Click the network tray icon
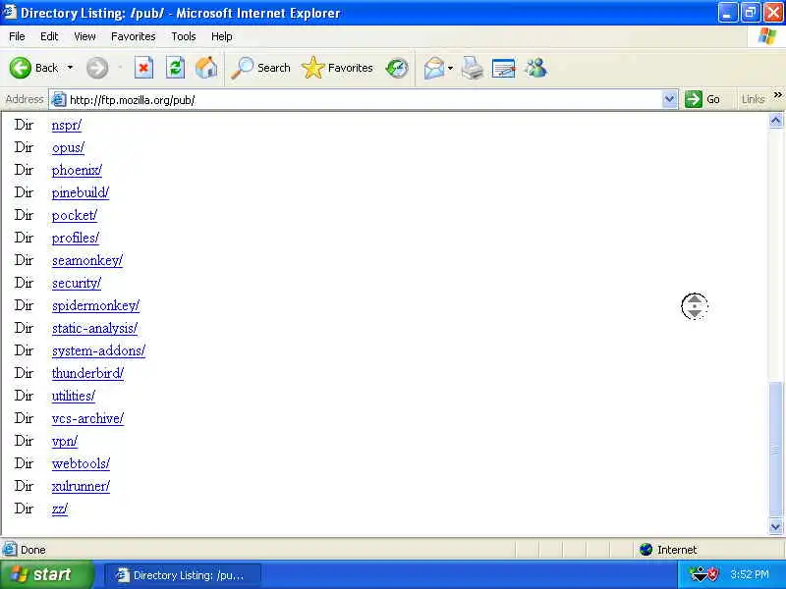The image size is (786, 589). coord(699,574)
